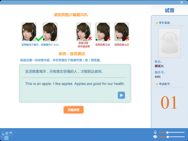Image resolution: width=188 pixels, height=141 pixels.
Task: Click the candidate avatar placeholder photo
Action: [169, 43]
